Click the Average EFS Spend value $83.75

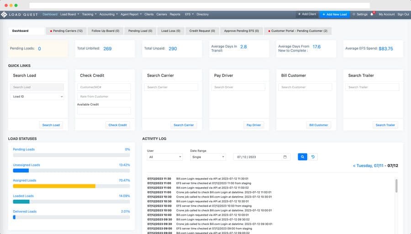[386, 49]
